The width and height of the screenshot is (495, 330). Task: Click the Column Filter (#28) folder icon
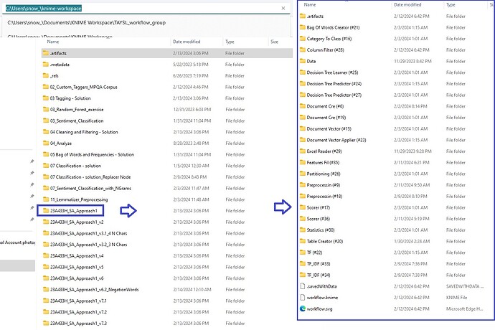pyautogui.click(x=303, y=50)
